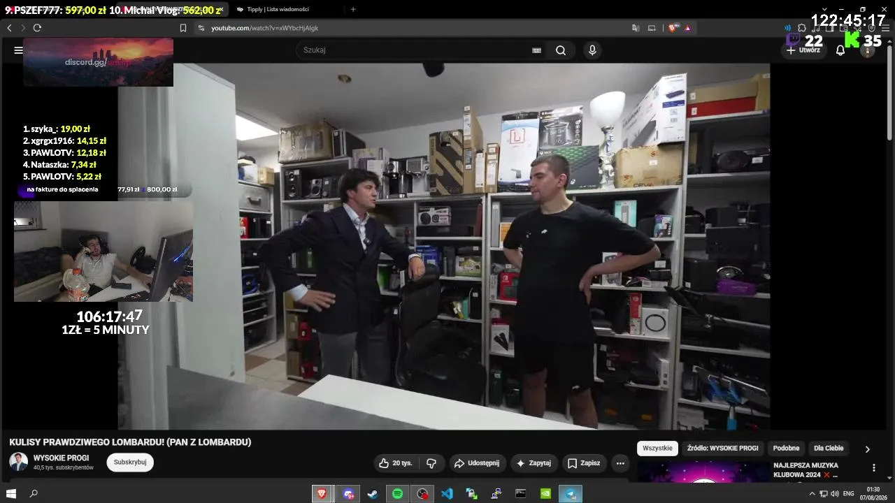Open Windows taskbar search
The width and height of the screenshot is (895, 503).
pos(34,494)
